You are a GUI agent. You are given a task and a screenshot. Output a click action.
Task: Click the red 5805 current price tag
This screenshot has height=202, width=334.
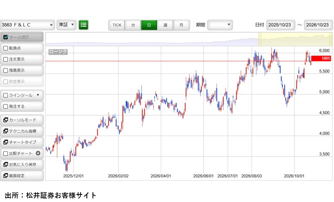coord(321,58)
